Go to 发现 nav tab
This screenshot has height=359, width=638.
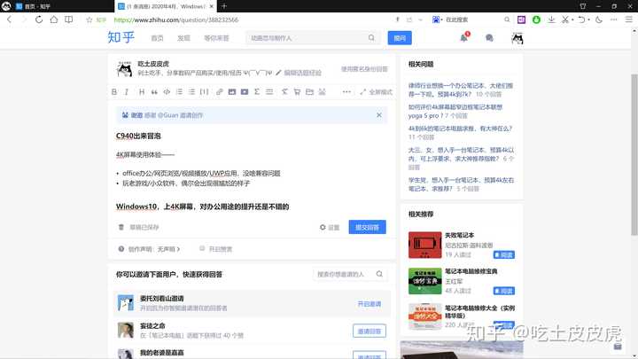point(183,38)
